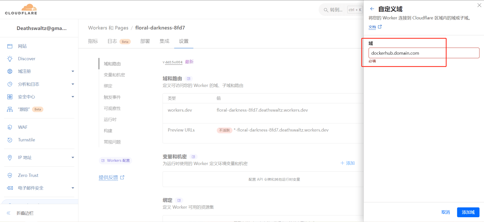
Task: Expand the 分析和日志 dropdown arrow
Action: pyautogui.click(x=73, y=84)
